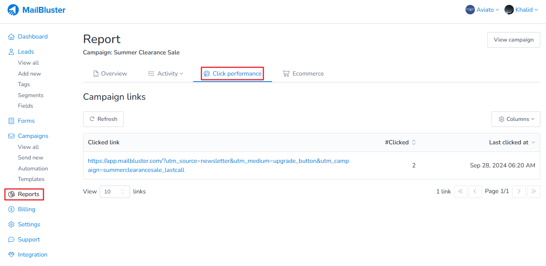Expand the Columns dropdown
This screenshot has height=266, width=546.
point(516,119)
